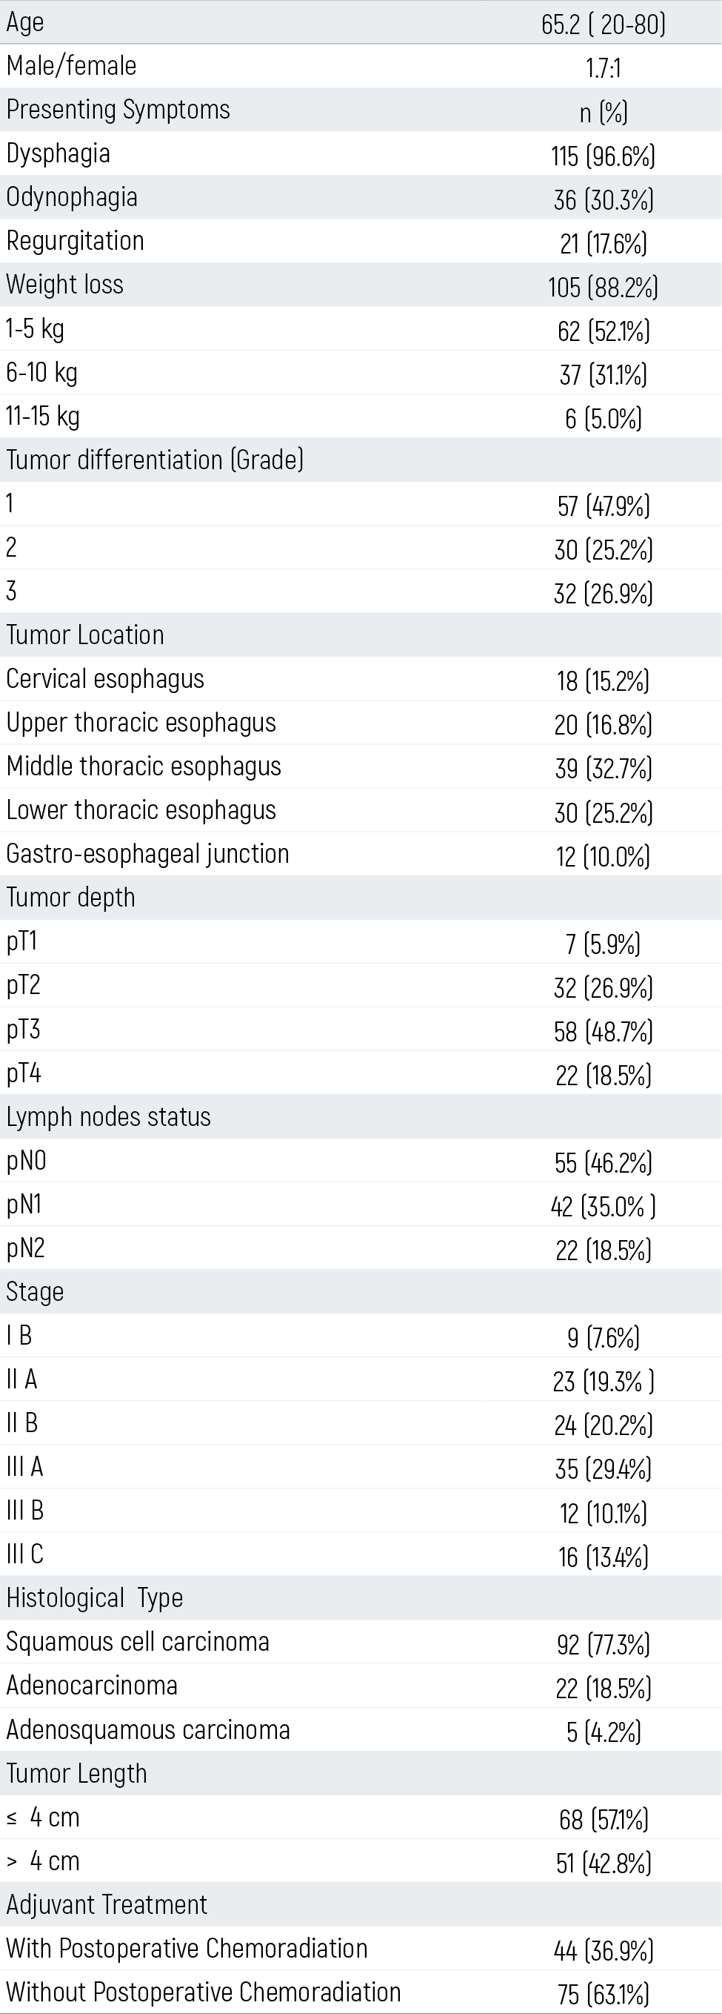Select the Dysphagia row label
The image size is (722, 2014).
point(58,154)
